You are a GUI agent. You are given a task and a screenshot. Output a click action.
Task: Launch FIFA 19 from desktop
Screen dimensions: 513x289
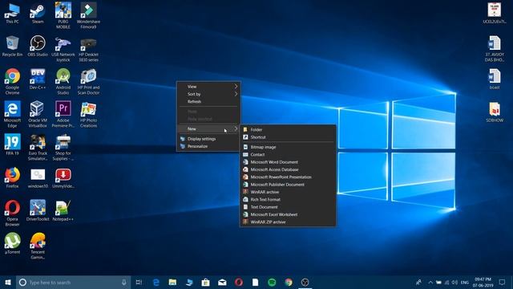click(x=12, y=144)
